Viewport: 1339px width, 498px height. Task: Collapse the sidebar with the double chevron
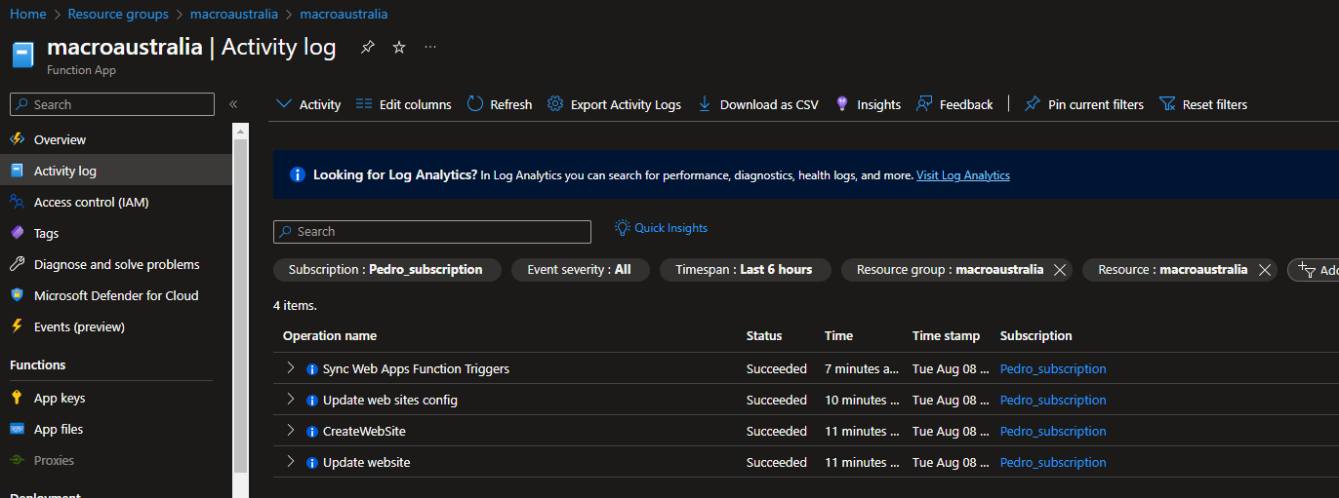click(x=233, y=104)
